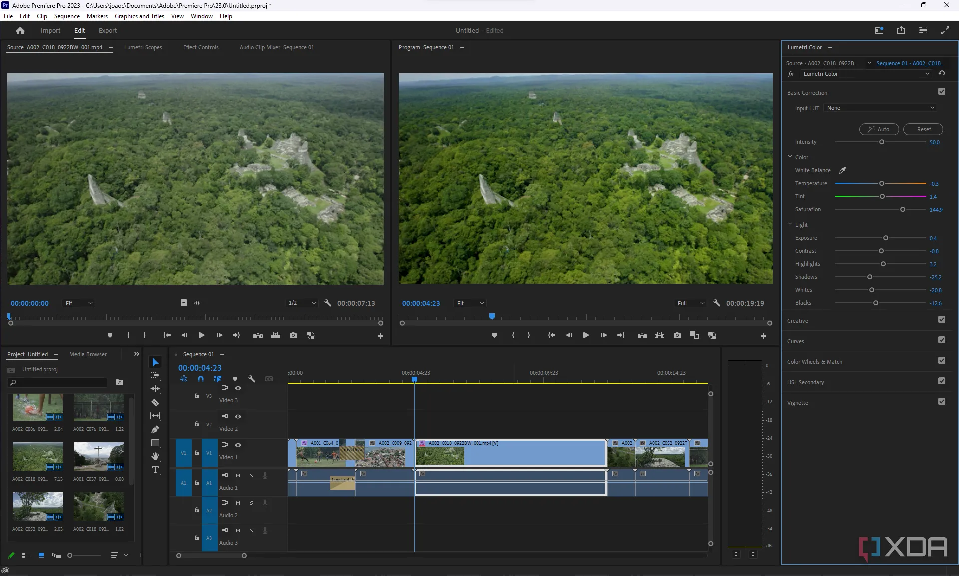Switch to the Effect Controls tab
The height and width of the screenshot is (576, 959).
tap(201, 47)
